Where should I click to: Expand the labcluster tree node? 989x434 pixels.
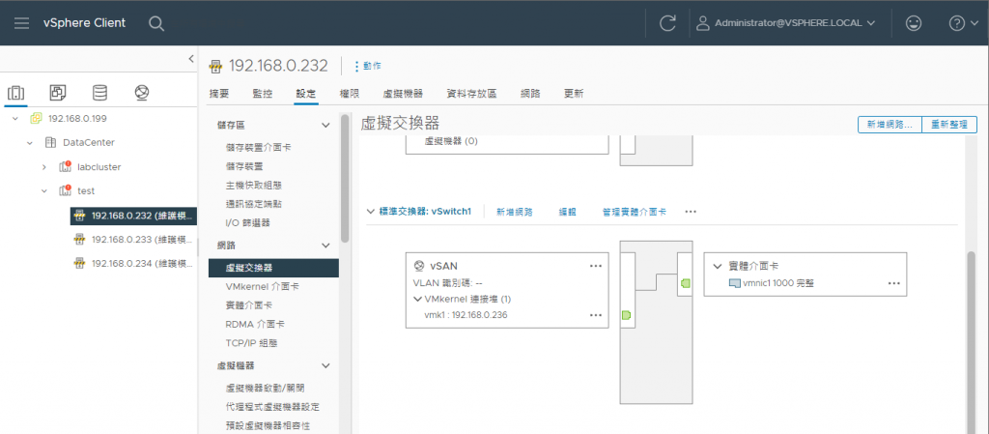tap(44, 167)
